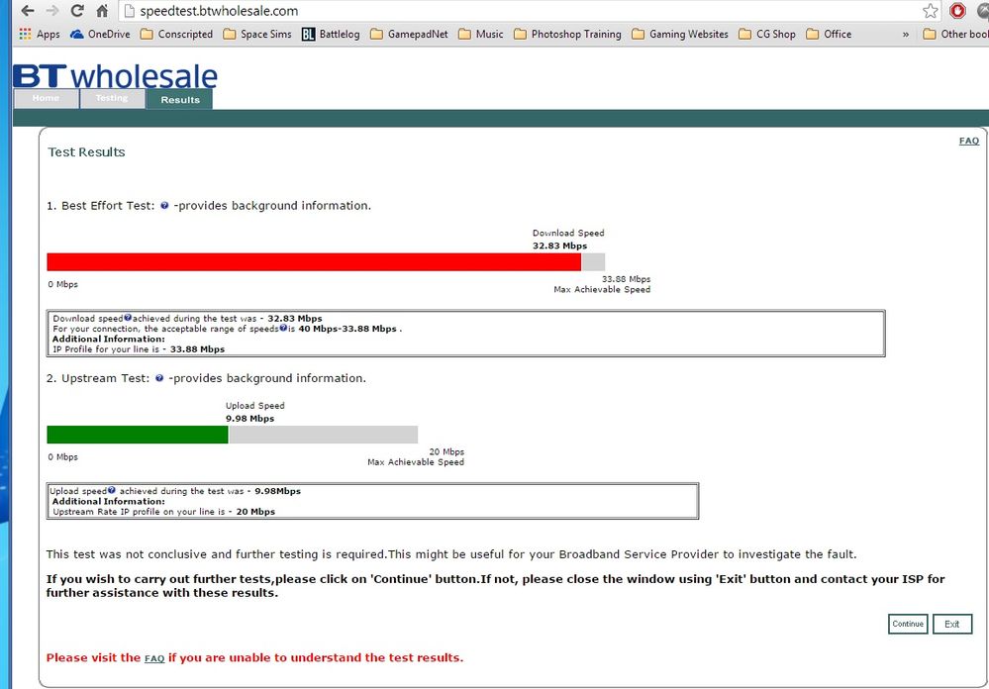Click the help icon after 'acceptable range of speeds'
989x689 pixels.
coord(283,328)
